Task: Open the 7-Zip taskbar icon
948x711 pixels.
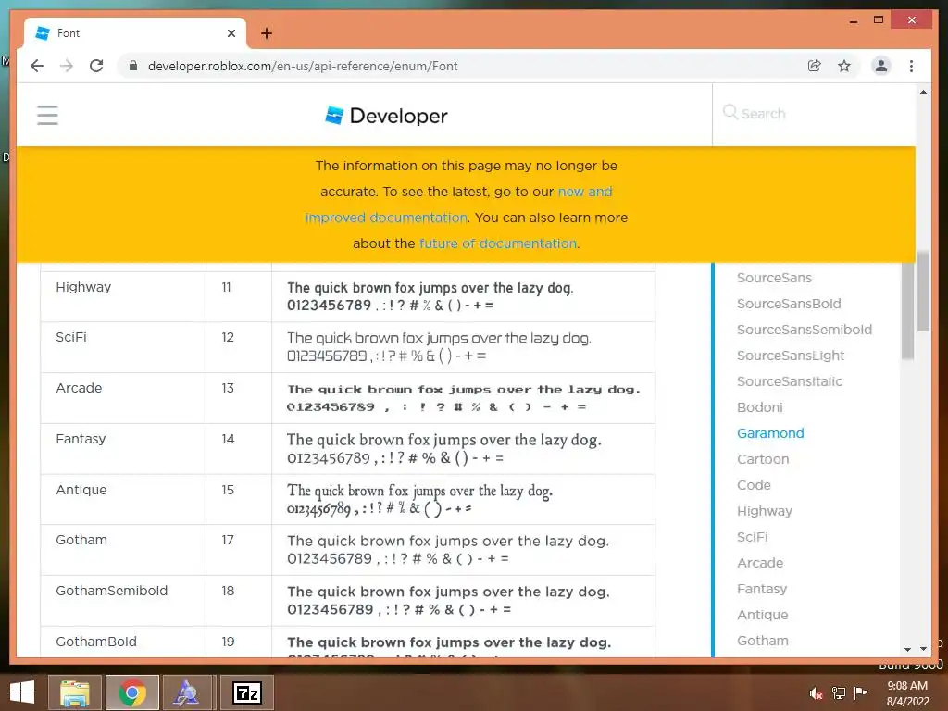Action: click(x=246, y=692)
